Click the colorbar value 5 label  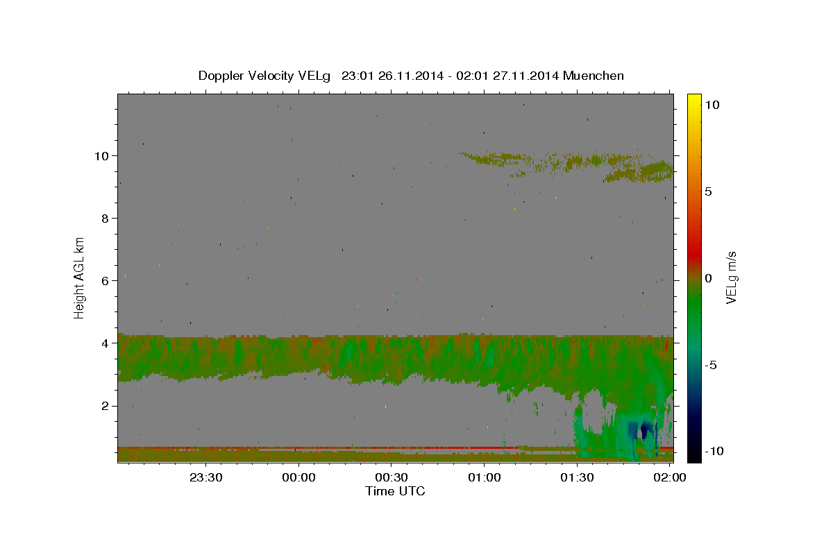coord(708,191)
